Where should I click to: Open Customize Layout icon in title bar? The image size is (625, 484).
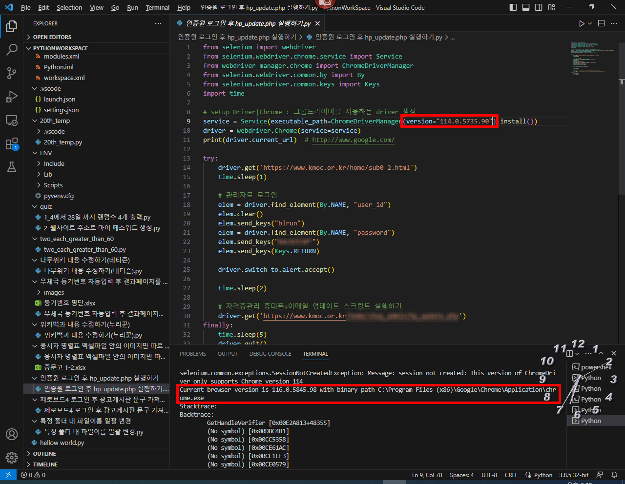tap(551, 7)
